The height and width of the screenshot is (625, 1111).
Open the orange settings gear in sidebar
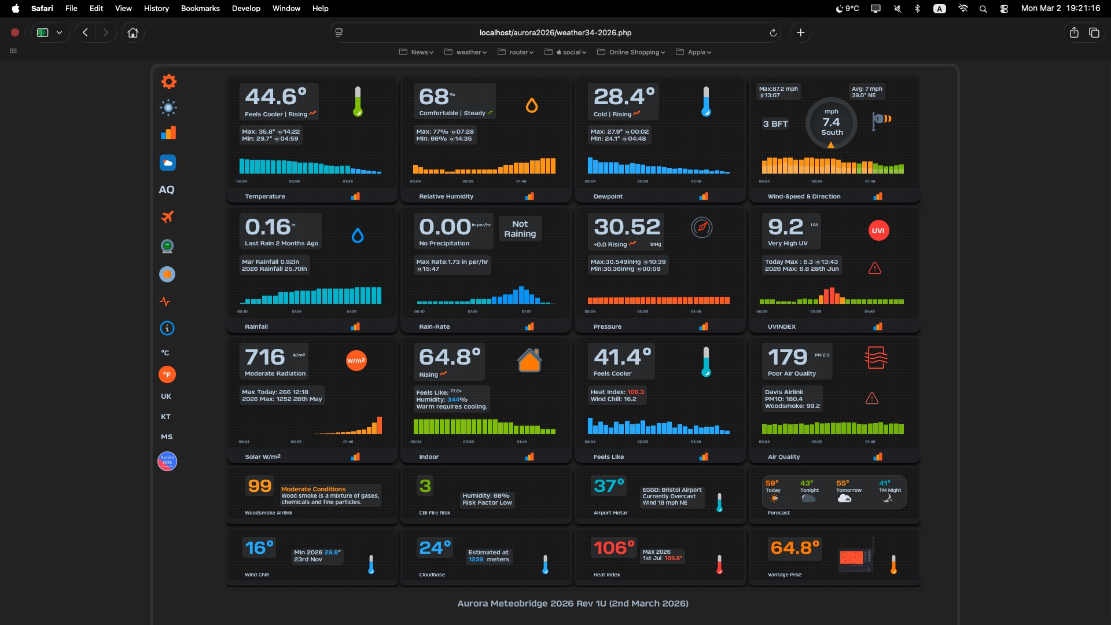(x=168, y=82)
